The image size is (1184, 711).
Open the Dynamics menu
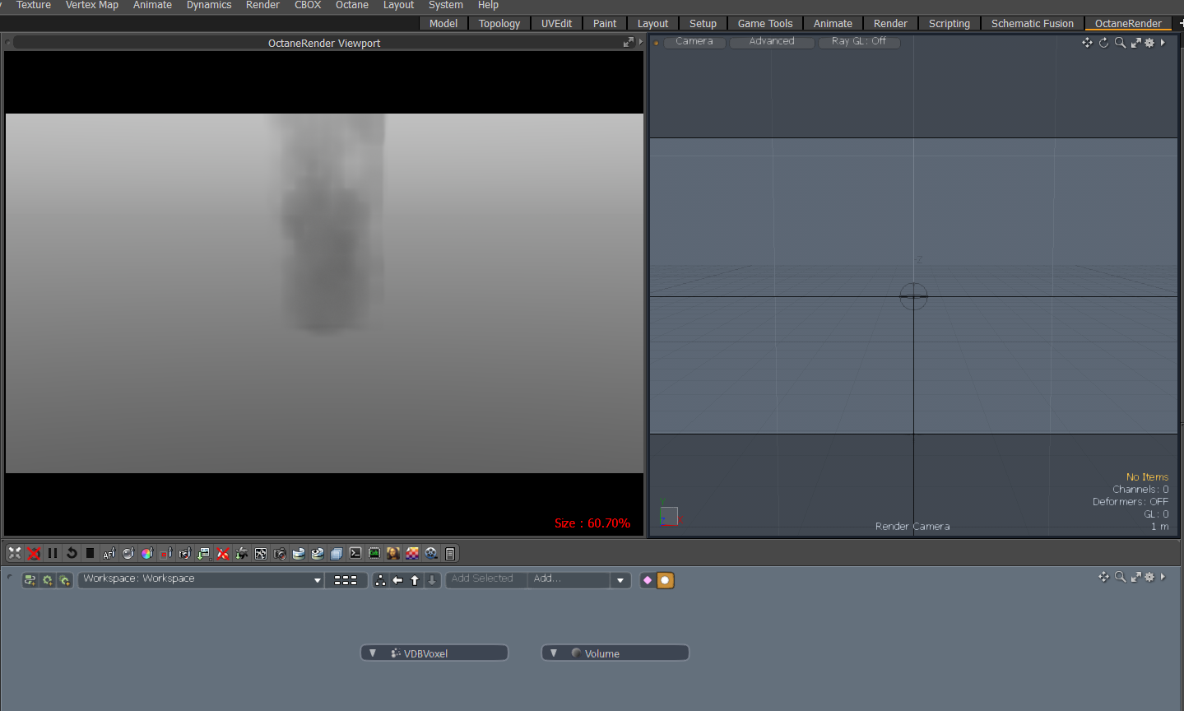[209, 5]
